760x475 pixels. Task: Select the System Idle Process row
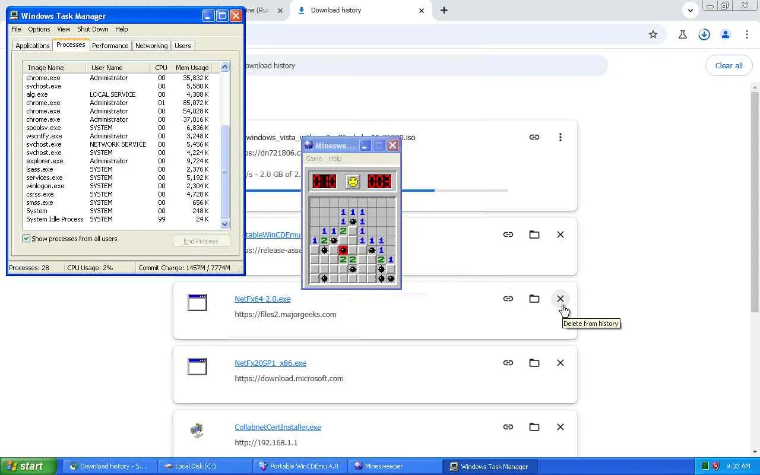click(x=121, y=219)
